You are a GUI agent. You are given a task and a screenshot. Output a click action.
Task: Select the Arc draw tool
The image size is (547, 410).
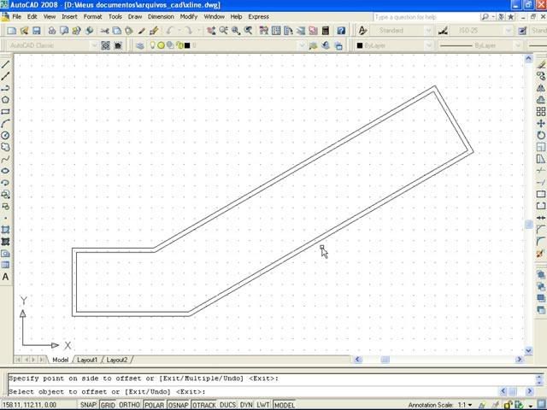tap(5, 123)
